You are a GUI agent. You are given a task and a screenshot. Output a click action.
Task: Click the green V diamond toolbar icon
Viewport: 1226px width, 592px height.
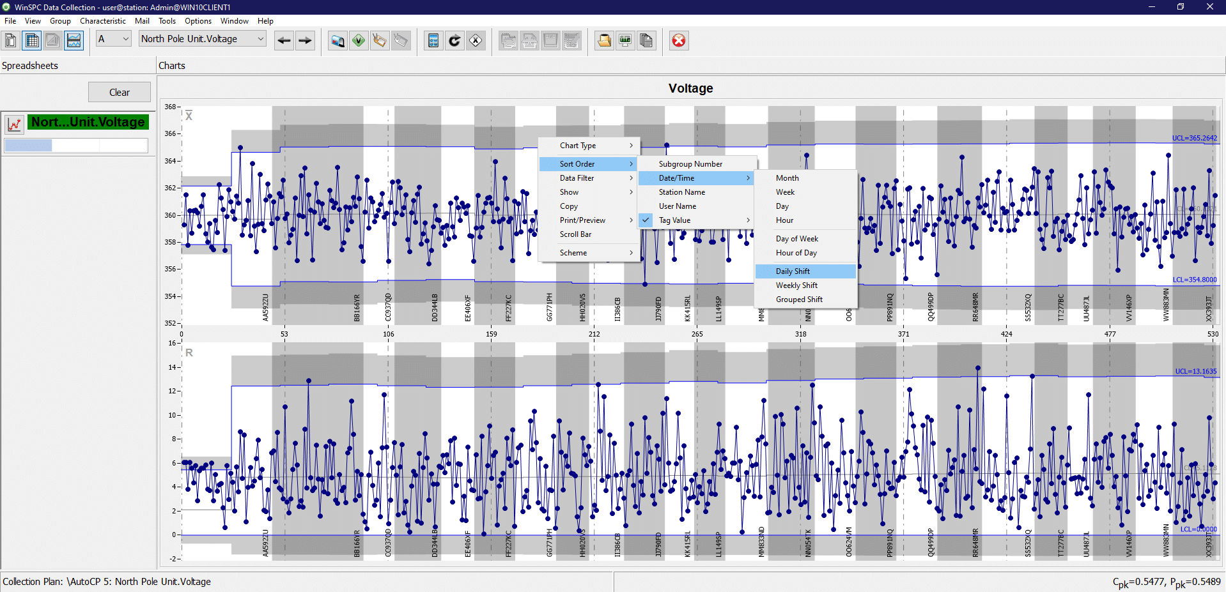coord(359,41)
